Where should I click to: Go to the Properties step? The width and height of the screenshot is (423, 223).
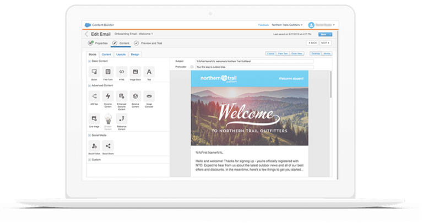click(x=98, y=43)
